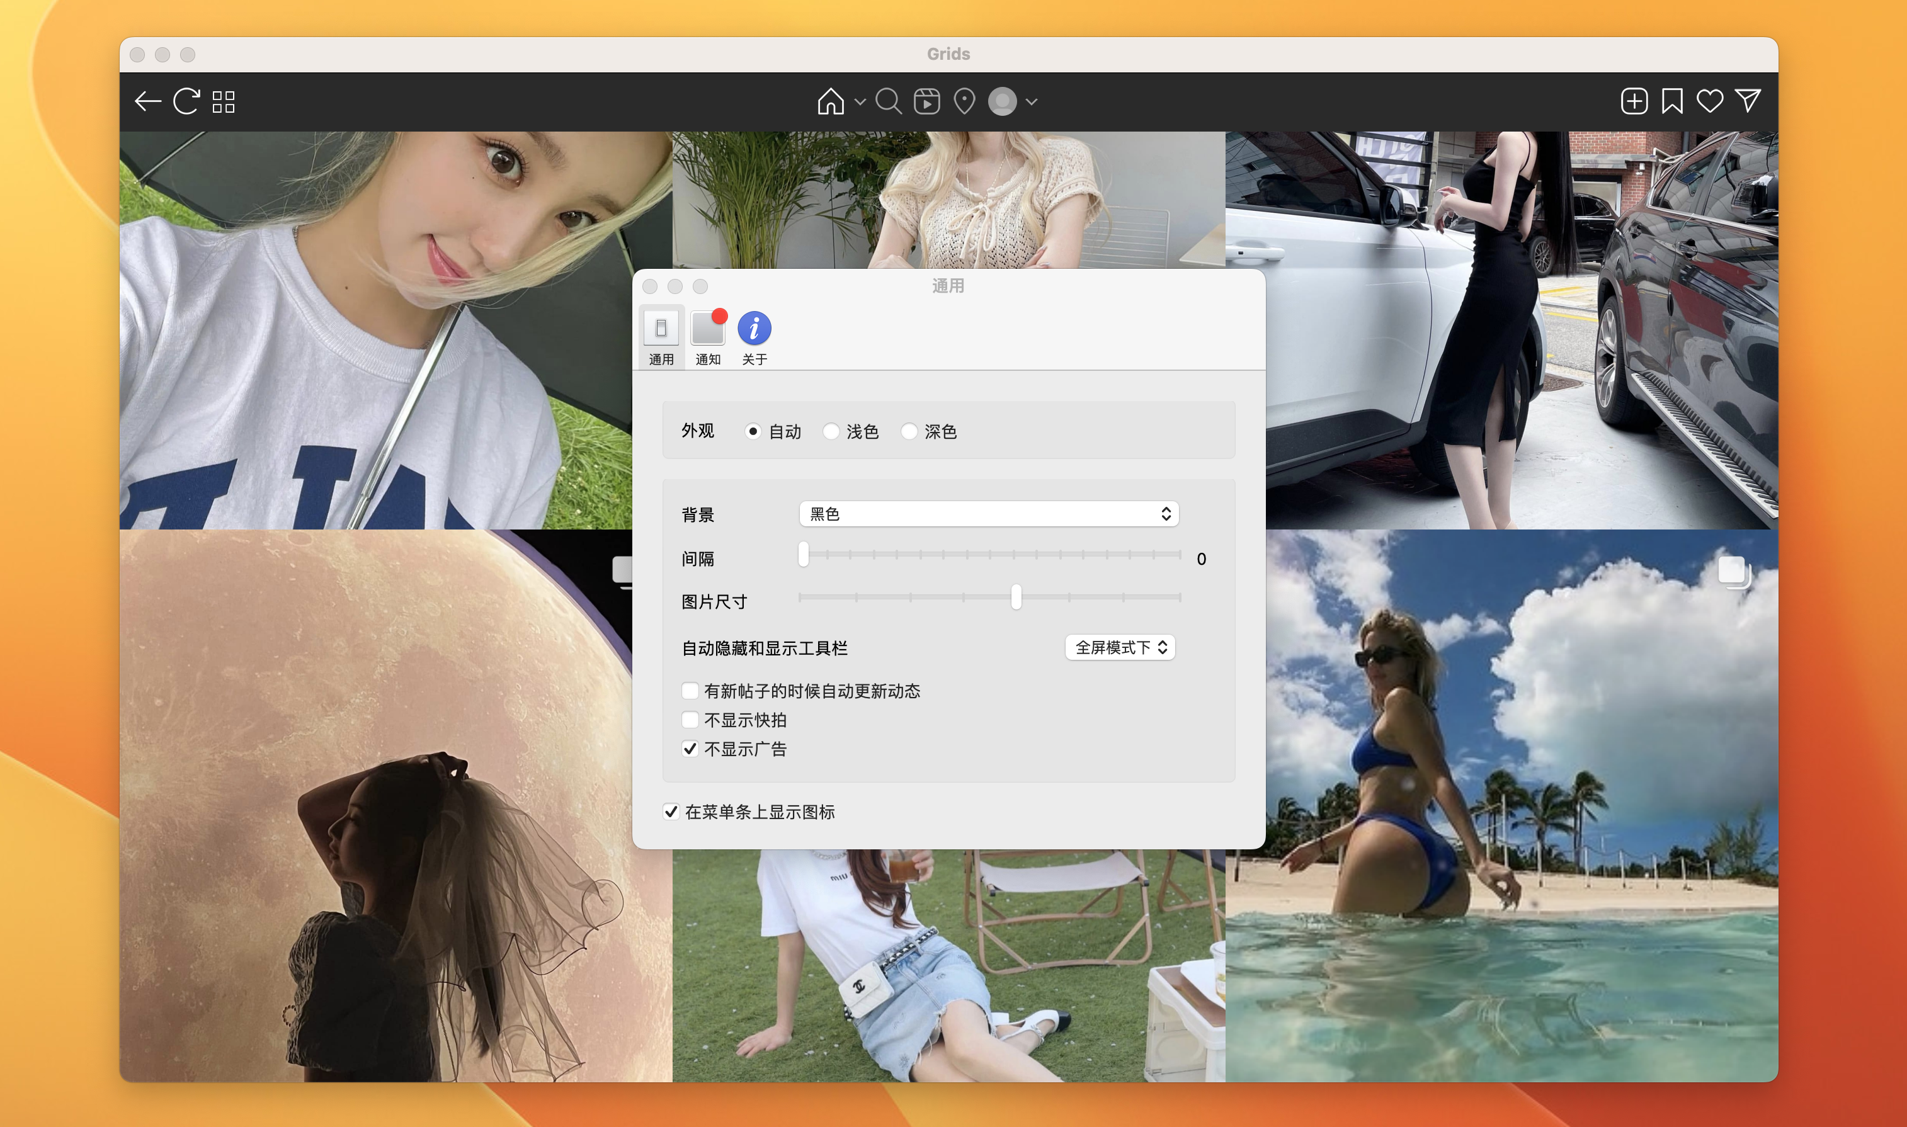Image resolution: width=1907 pixels, height=1127 pixels.
Task: Create new post with plus icon
Action: point(1634,101)
